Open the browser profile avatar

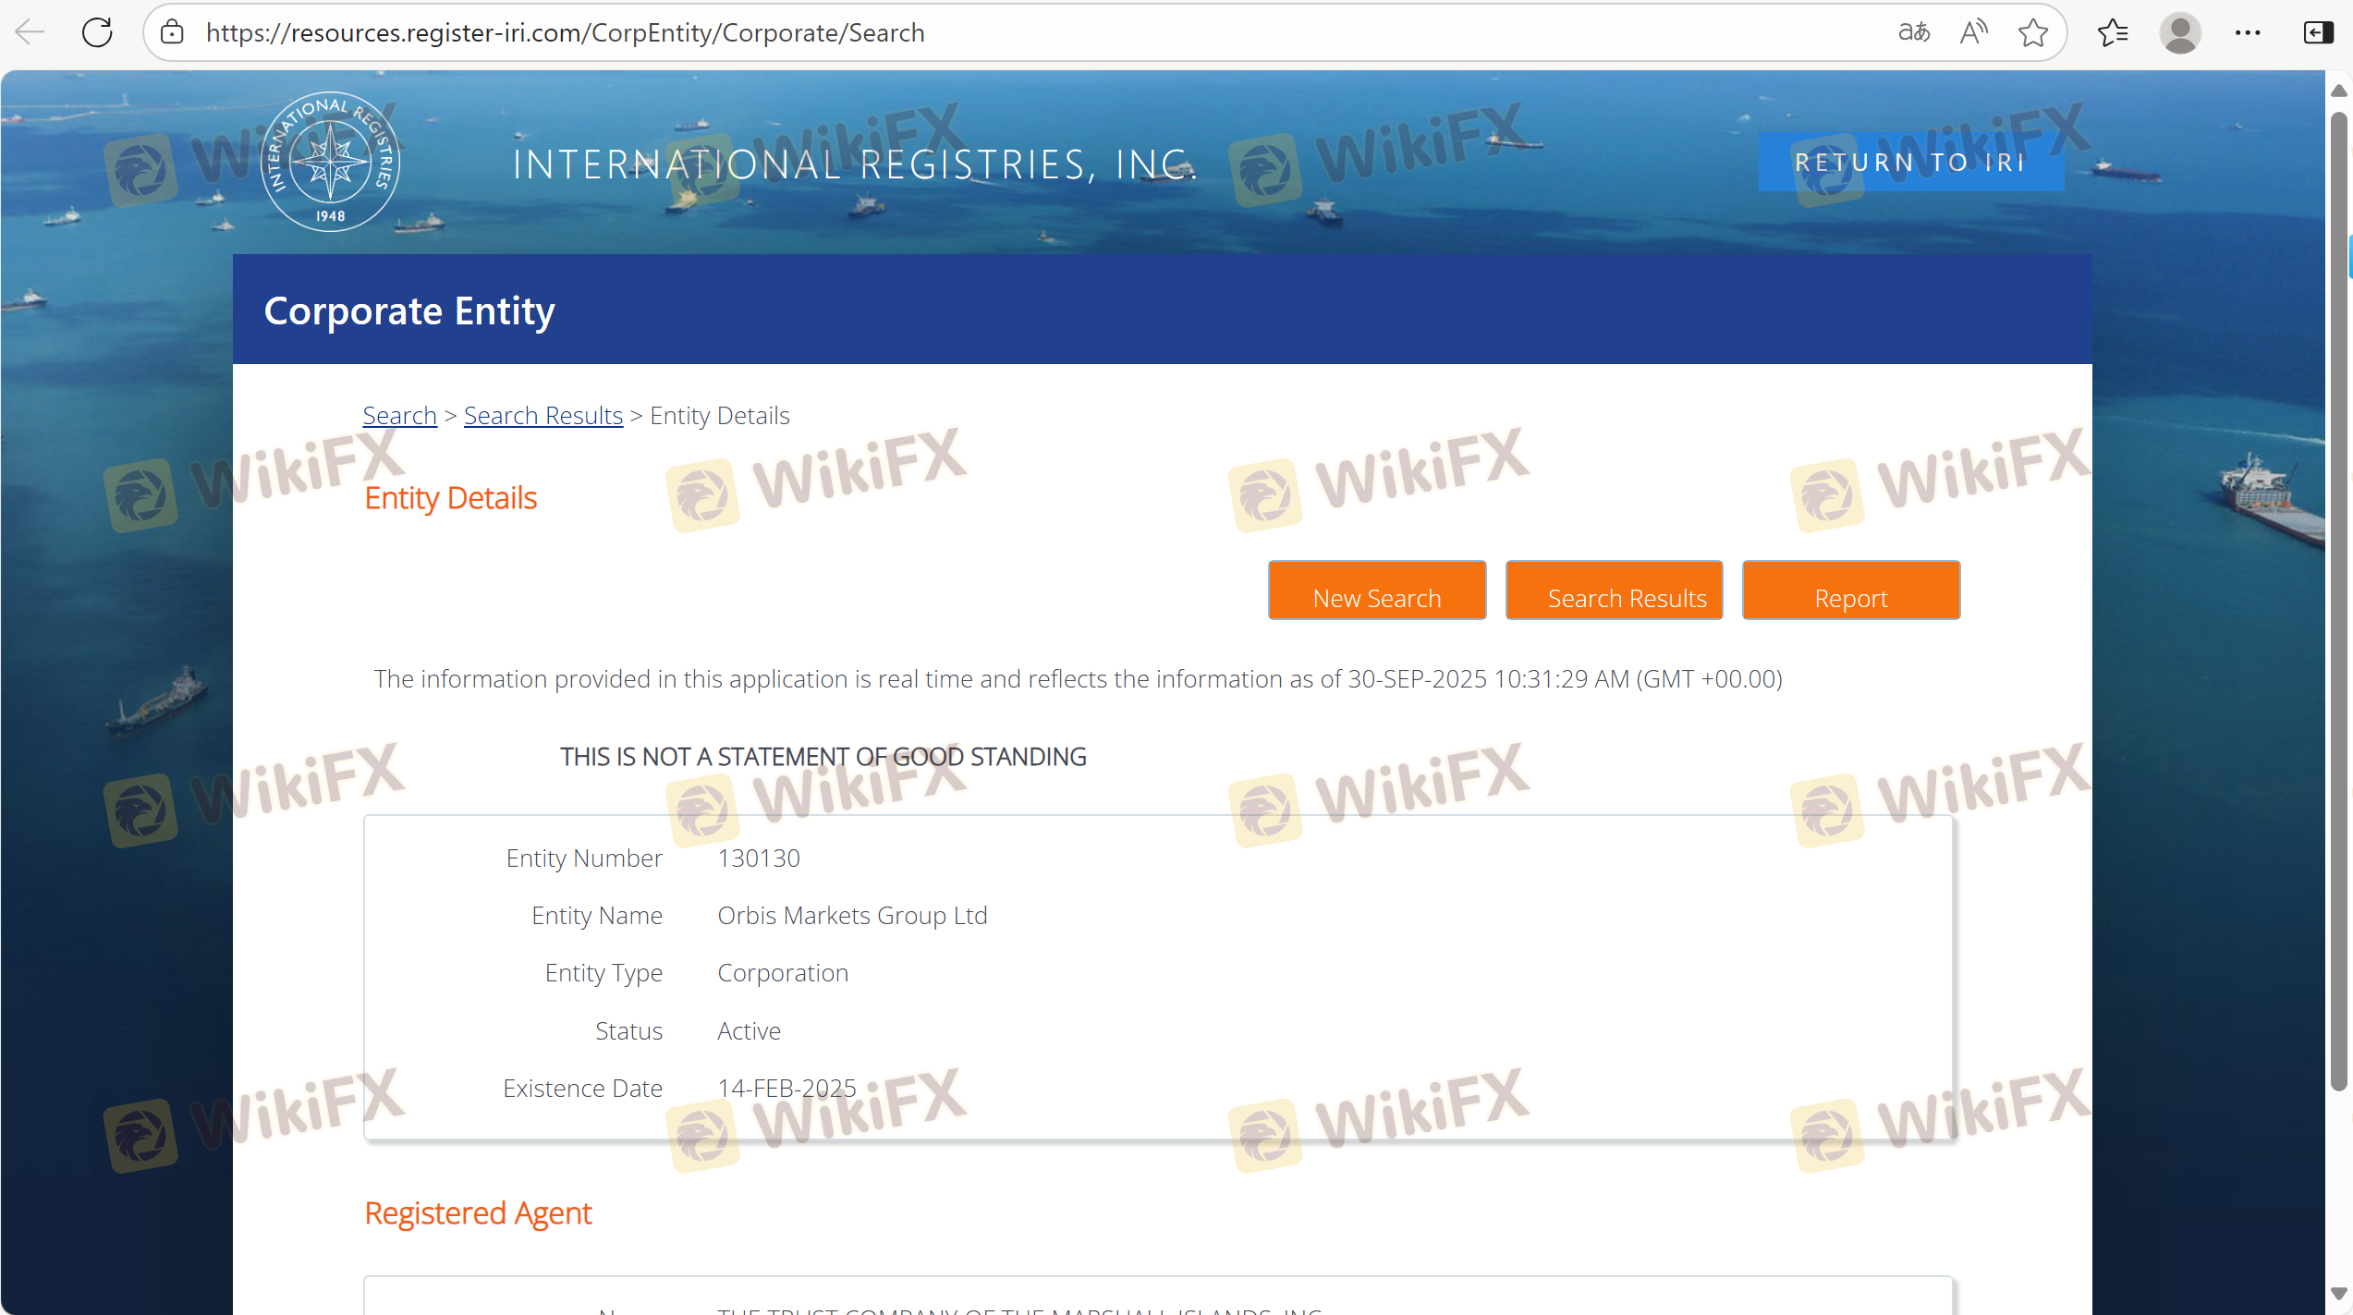(x=2180, y=32)
